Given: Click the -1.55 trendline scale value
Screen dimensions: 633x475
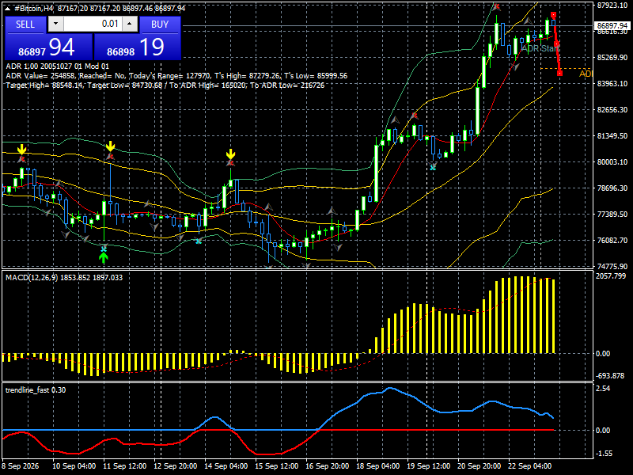Looking at the screenshot, I should tap(604, 454).
